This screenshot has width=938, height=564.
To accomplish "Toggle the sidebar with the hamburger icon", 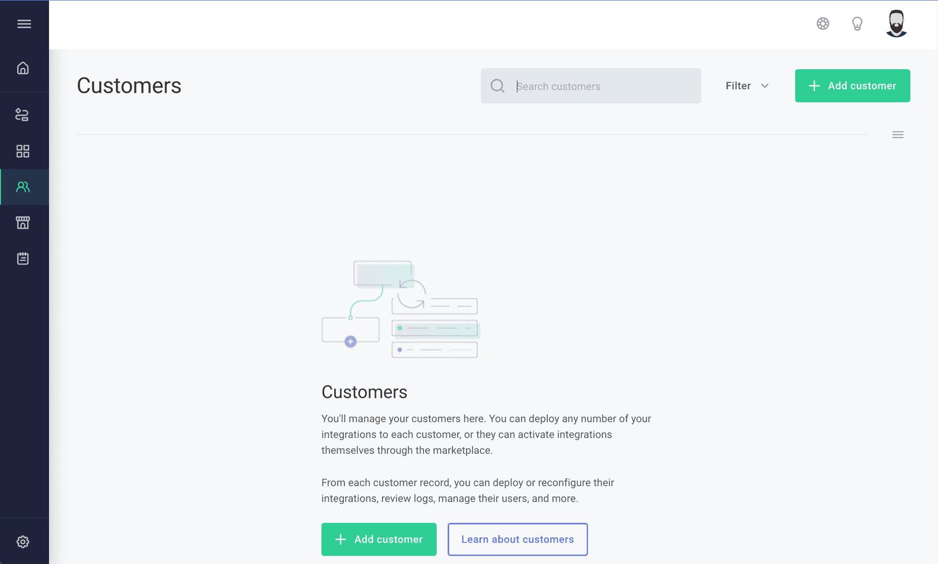I will coord(24,23).
